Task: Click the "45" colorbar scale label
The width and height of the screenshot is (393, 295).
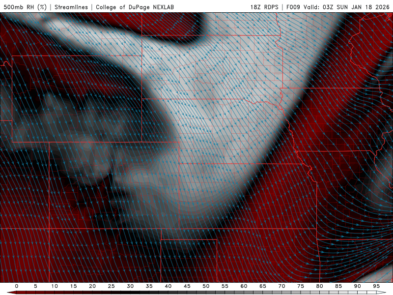Action: pyautogui.click(x=187, y=286)
